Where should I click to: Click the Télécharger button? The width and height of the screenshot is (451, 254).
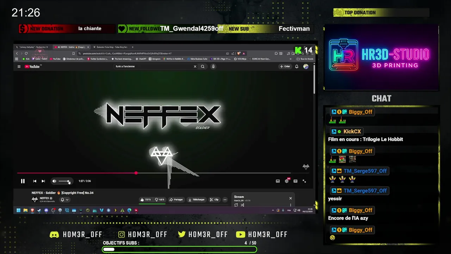[196, 200]
